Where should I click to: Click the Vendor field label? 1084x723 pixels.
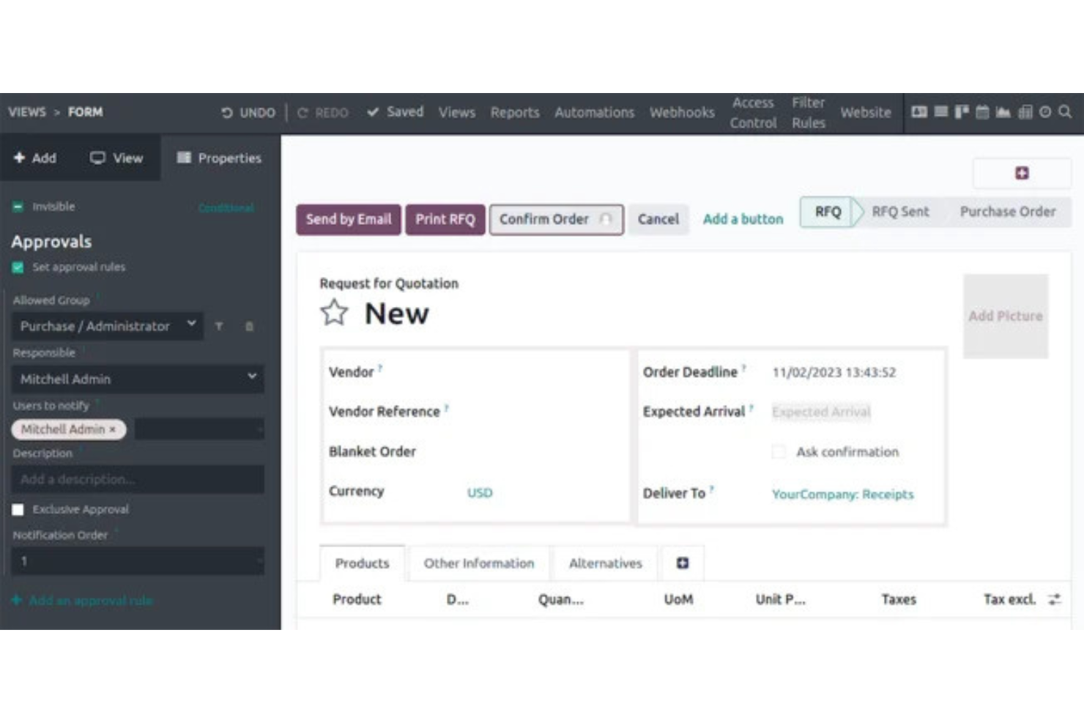click(351, 372)
